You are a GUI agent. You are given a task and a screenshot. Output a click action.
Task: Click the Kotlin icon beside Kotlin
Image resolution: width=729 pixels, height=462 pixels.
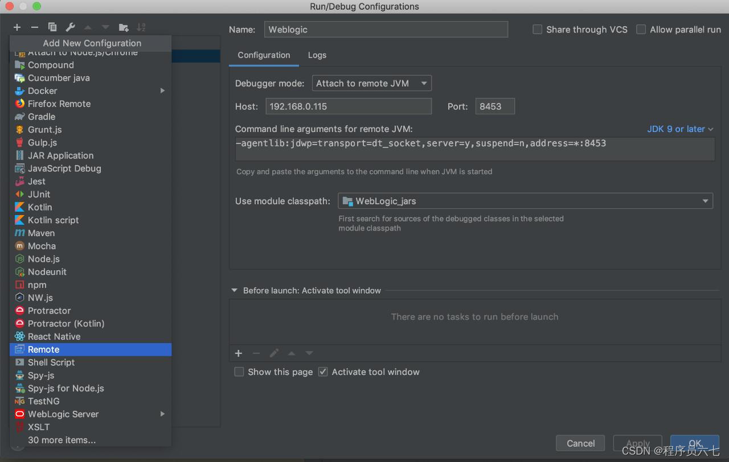point(20,207)
